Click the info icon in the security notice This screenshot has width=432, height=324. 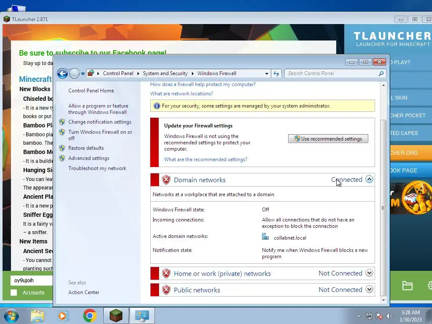[x=157, y=106]
